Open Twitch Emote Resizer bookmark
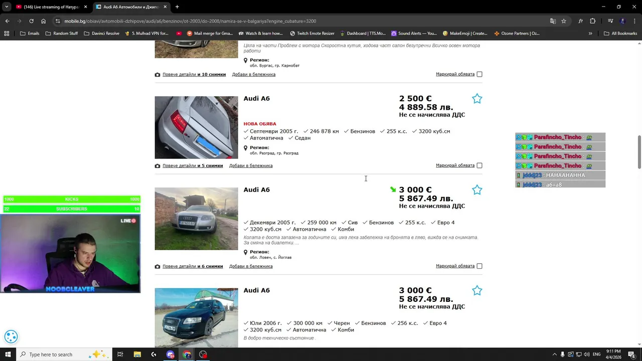The width and height of the screenshot is (642, 361). click(x=312, y=34)
